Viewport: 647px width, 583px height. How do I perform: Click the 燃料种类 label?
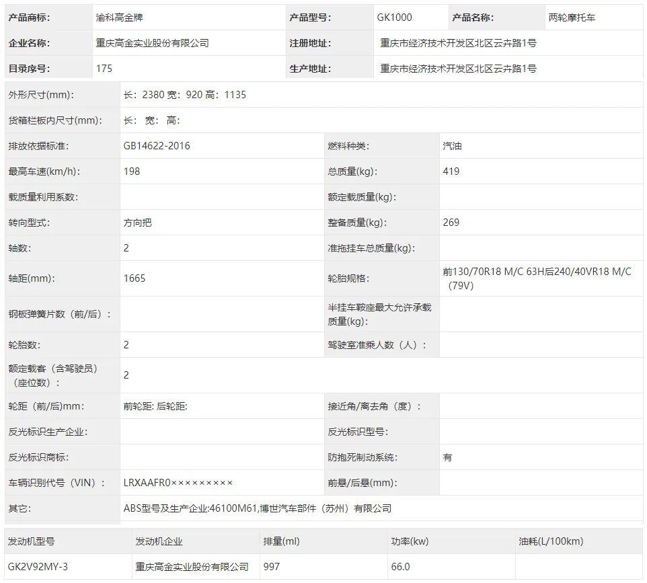348,146
